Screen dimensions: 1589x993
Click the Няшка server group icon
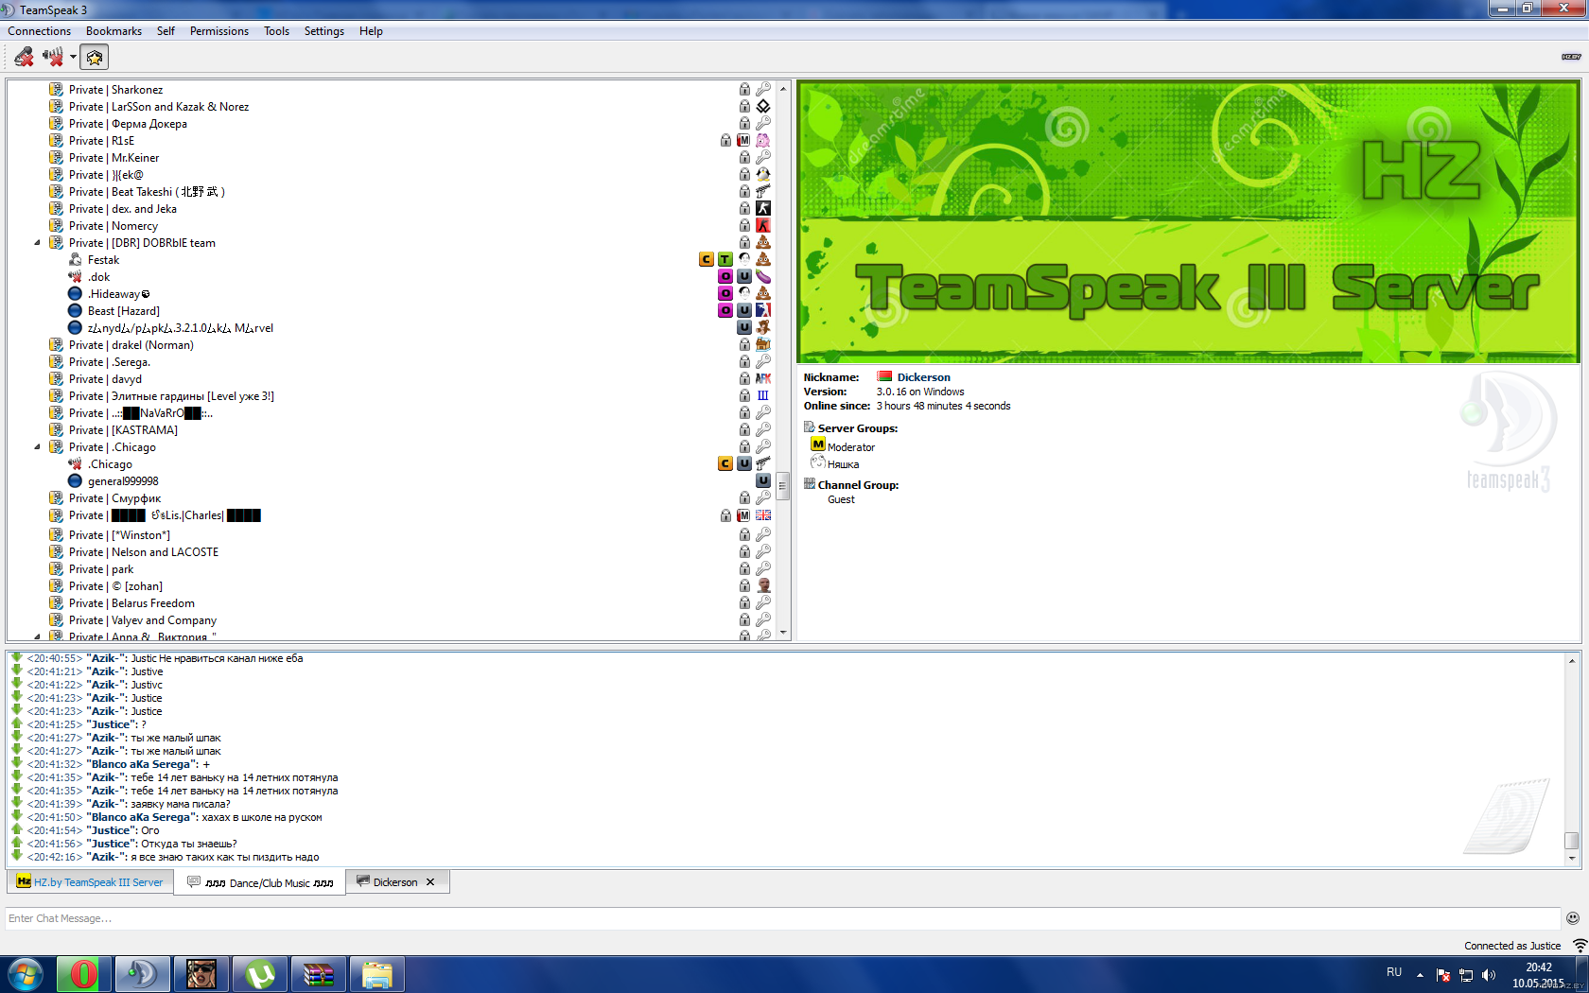coord(818,462)
